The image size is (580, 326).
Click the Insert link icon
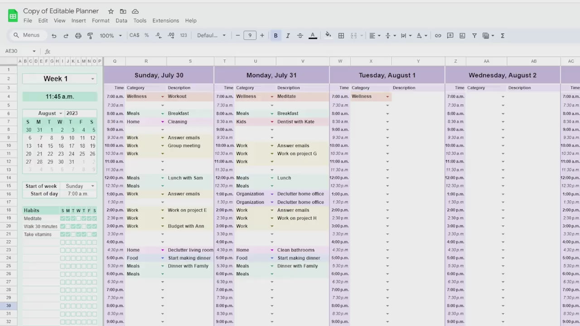tap(438, 36)
